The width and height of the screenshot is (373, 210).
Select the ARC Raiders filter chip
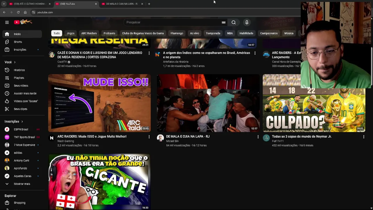[89, 33]
